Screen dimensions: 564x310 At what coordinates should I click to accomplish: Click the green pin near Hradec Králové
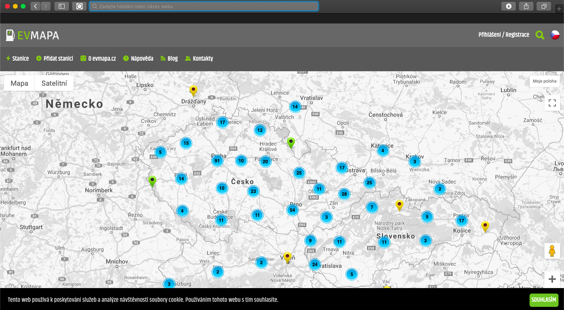point(291,143)
